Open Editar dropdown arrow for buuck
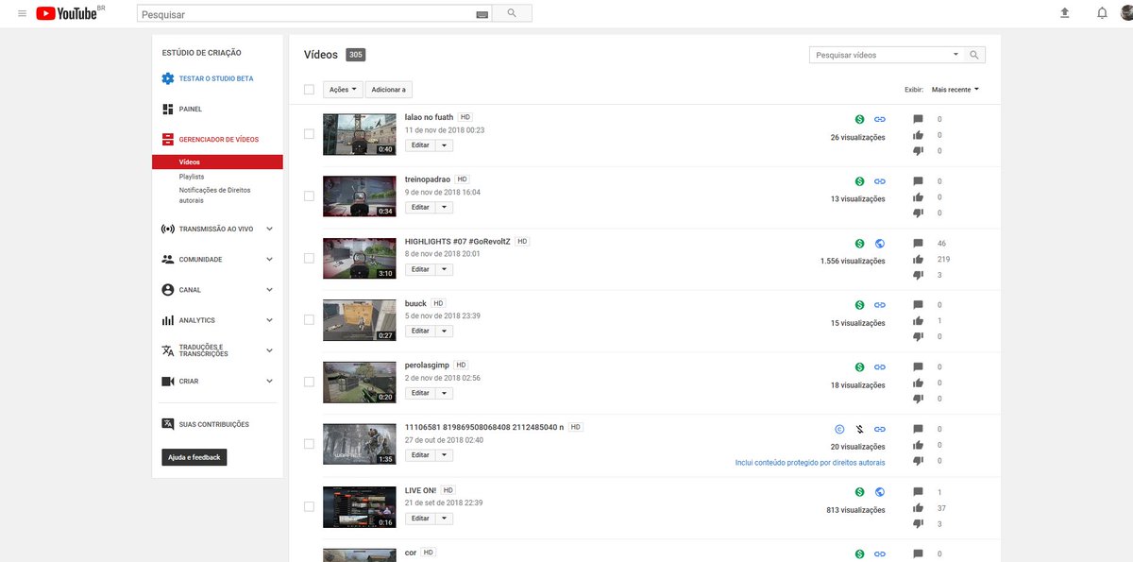Viewport: 1133px width, 562px height. pyautogui.click(x=444, y=331)
